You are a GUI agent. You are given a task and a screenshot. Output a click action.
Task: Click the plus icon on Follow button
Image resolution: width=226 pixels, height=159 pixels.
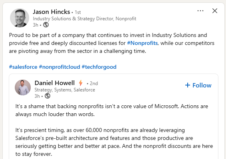[x=188, y=85]
